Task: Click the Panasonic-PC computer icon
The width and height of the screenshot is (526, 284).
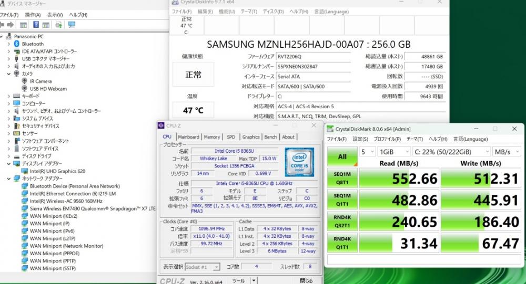Action: (x=9, y=37)
